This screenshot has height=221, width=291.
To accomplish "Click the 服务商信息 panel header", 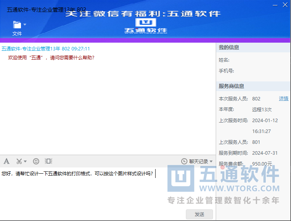I will [253, 86].
